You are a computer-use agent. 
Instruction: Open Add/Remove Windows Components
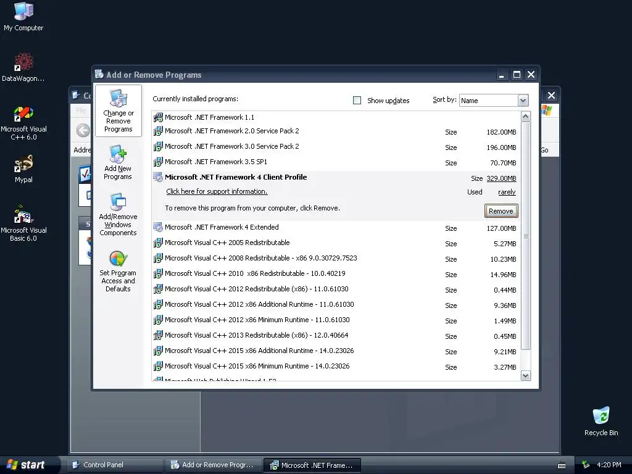pyautogui.click(x=118, y=214)
